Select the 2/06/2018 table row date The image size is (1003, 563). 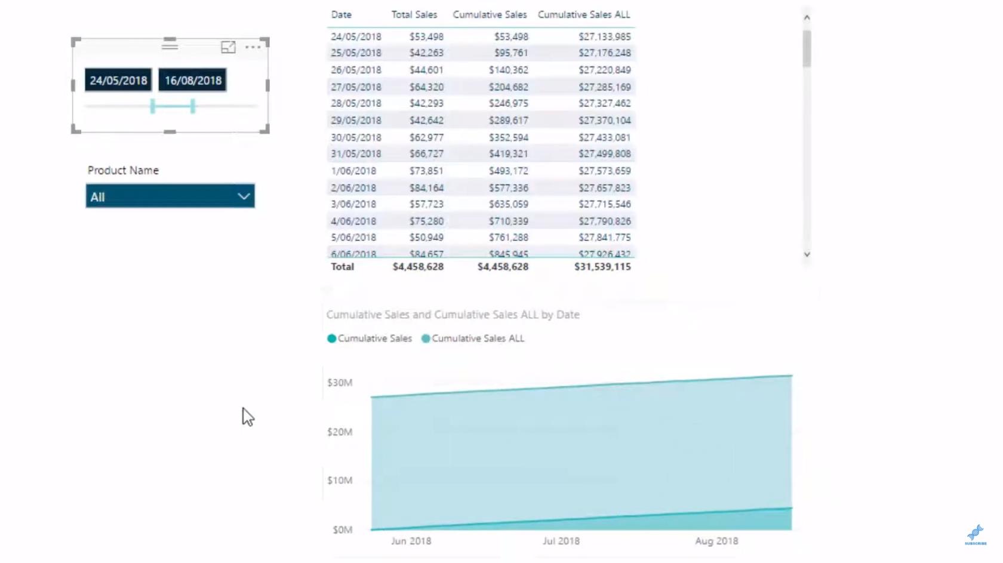353,187
